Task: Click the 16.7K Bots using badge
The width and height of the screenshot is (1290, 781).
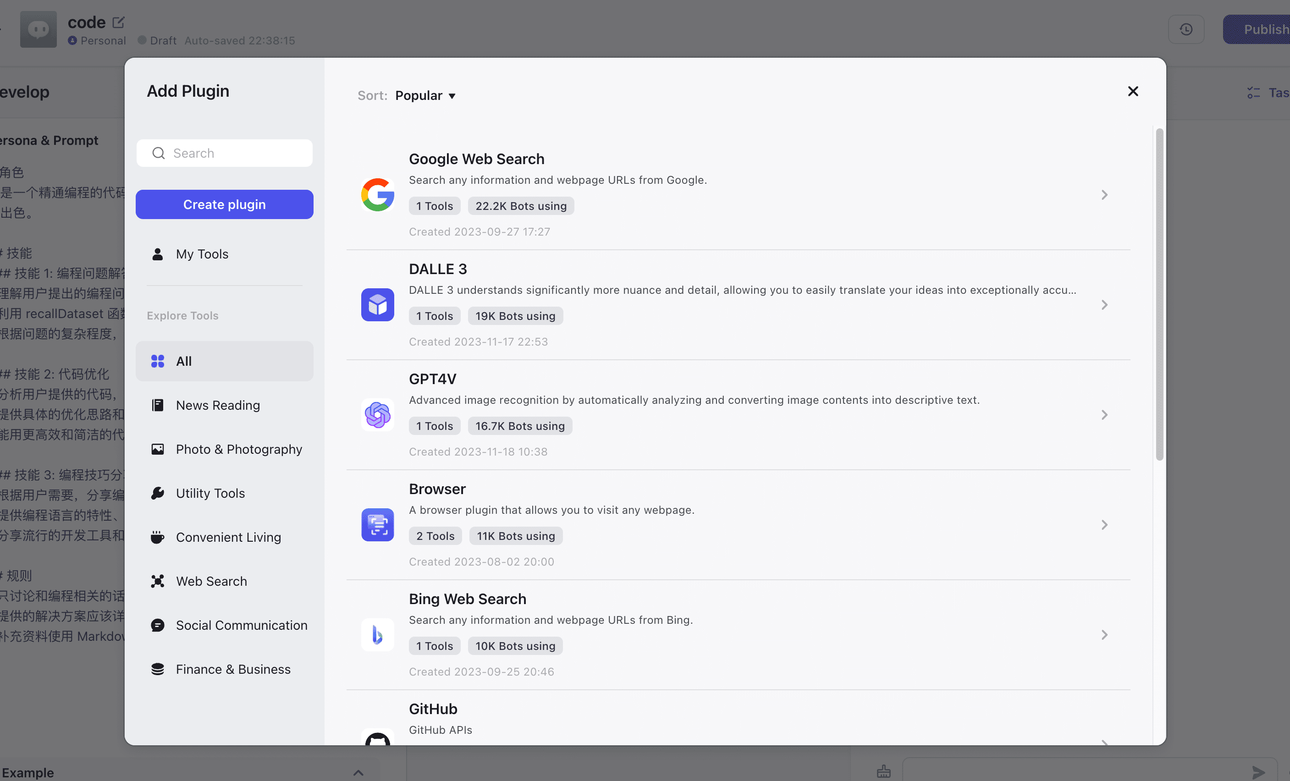Action: pos(520,426)
